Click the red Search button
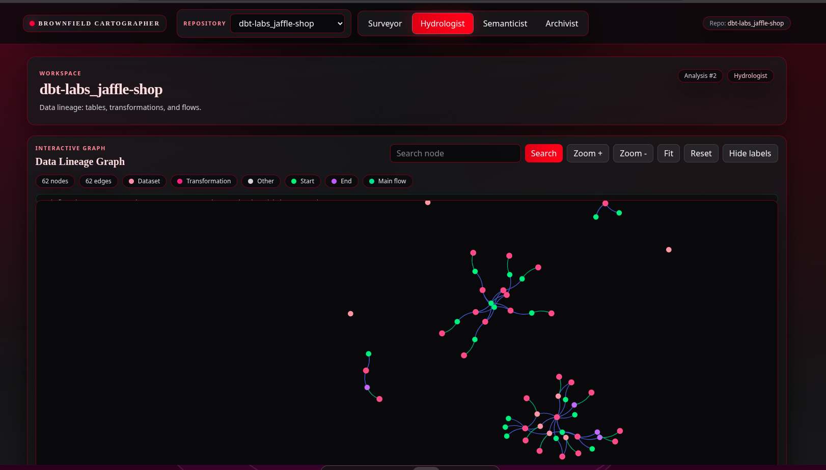 544,153
